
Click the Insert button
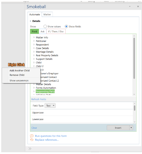click(x=118, y=128)
